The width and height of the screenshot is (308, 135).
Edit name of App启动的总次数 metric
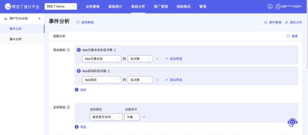[x=109, y=71]
